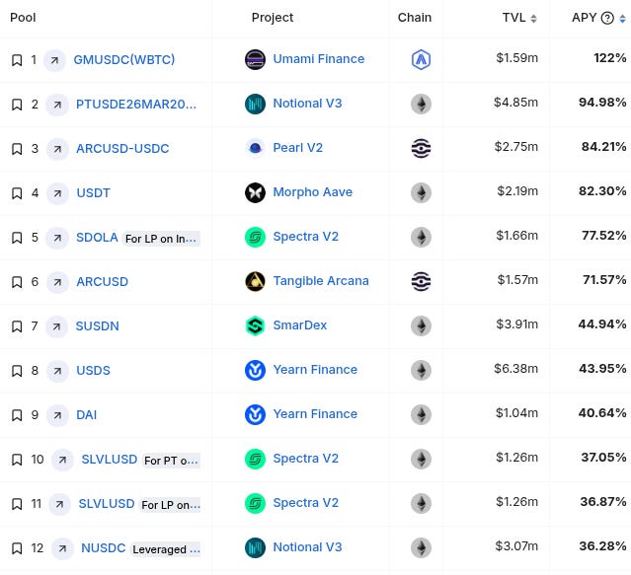Bookmark the PTUSDE26MAR20 pool row
The width and height of the screenshot is (631, 575).
17,105
